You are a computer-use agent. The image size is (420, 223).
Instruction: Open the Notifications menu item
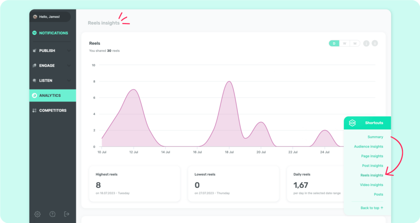coord(53,33)
